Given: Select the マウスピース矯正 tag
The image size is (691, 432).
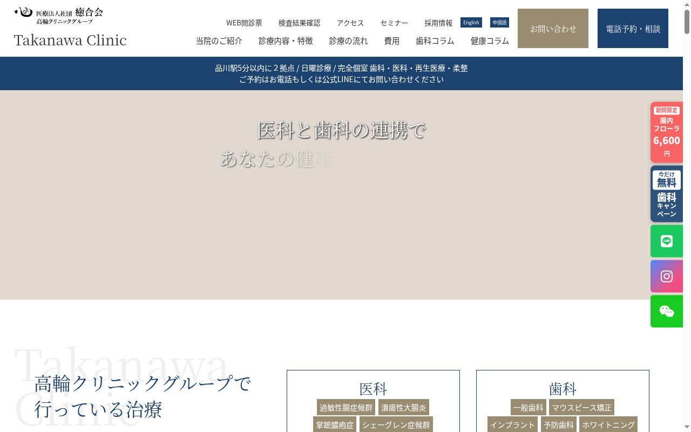Looking at the screenshot, I should pos(582,408).
